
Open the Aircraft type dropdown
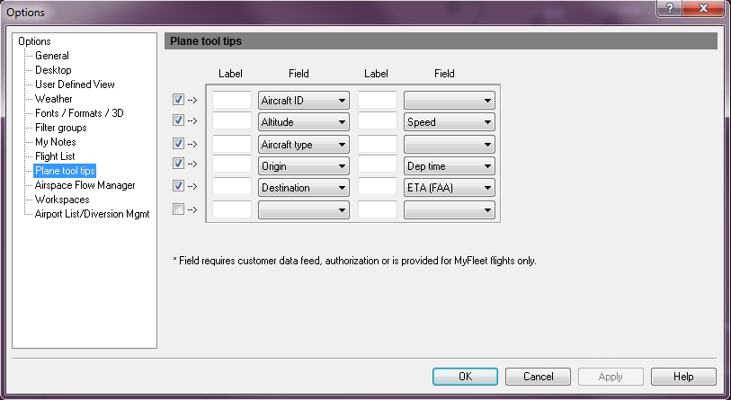pos(304,145)
